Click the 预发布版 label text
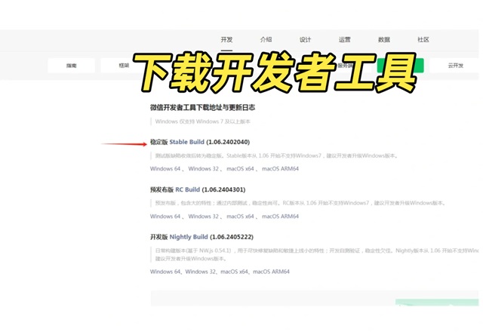 [162, 189]
